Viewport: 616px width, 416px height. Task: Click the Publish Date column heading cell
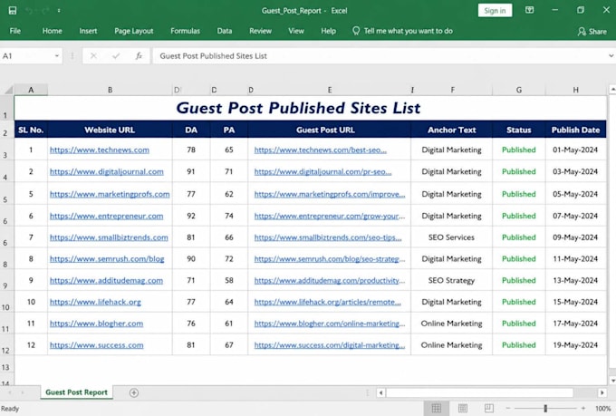pyautogui.click(x=575, y=130)
